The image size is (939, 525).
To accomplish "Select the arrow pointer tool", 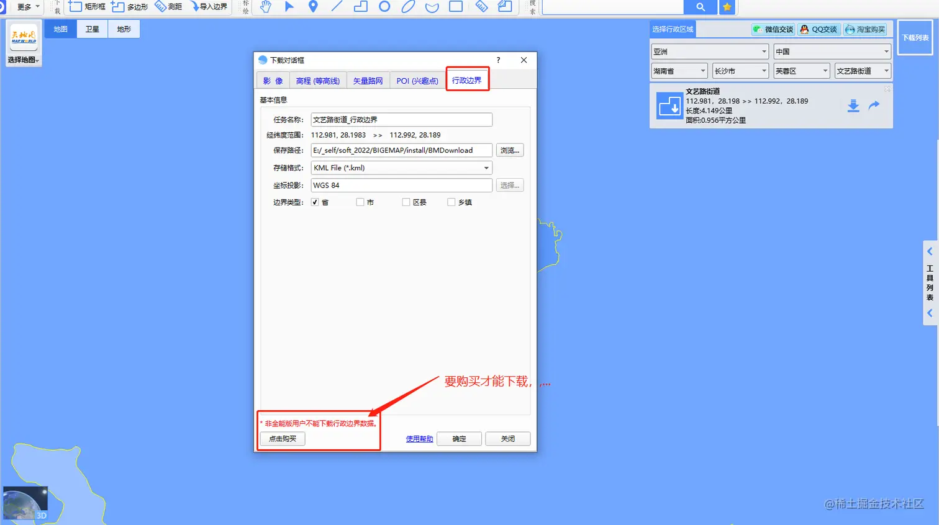I will 289,7.
